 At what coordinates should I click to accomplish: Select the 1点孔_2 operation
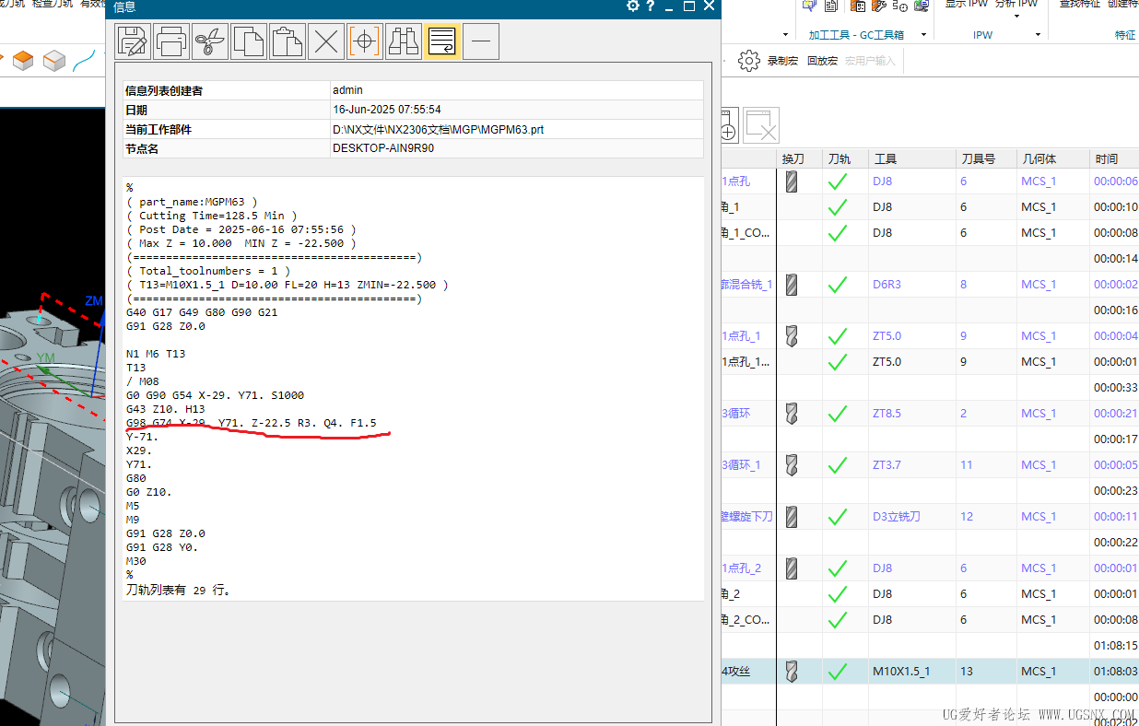[x=742, y=568]
